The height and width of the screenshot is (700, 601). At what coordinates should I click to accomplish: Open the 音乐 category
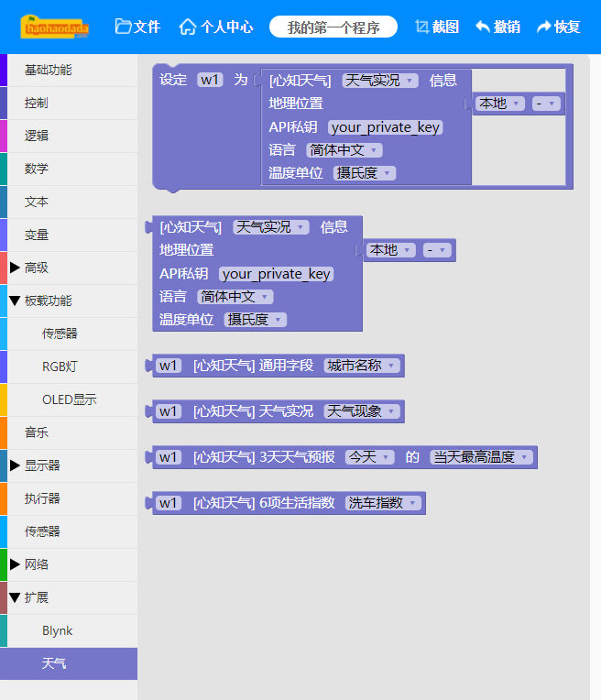69,433
